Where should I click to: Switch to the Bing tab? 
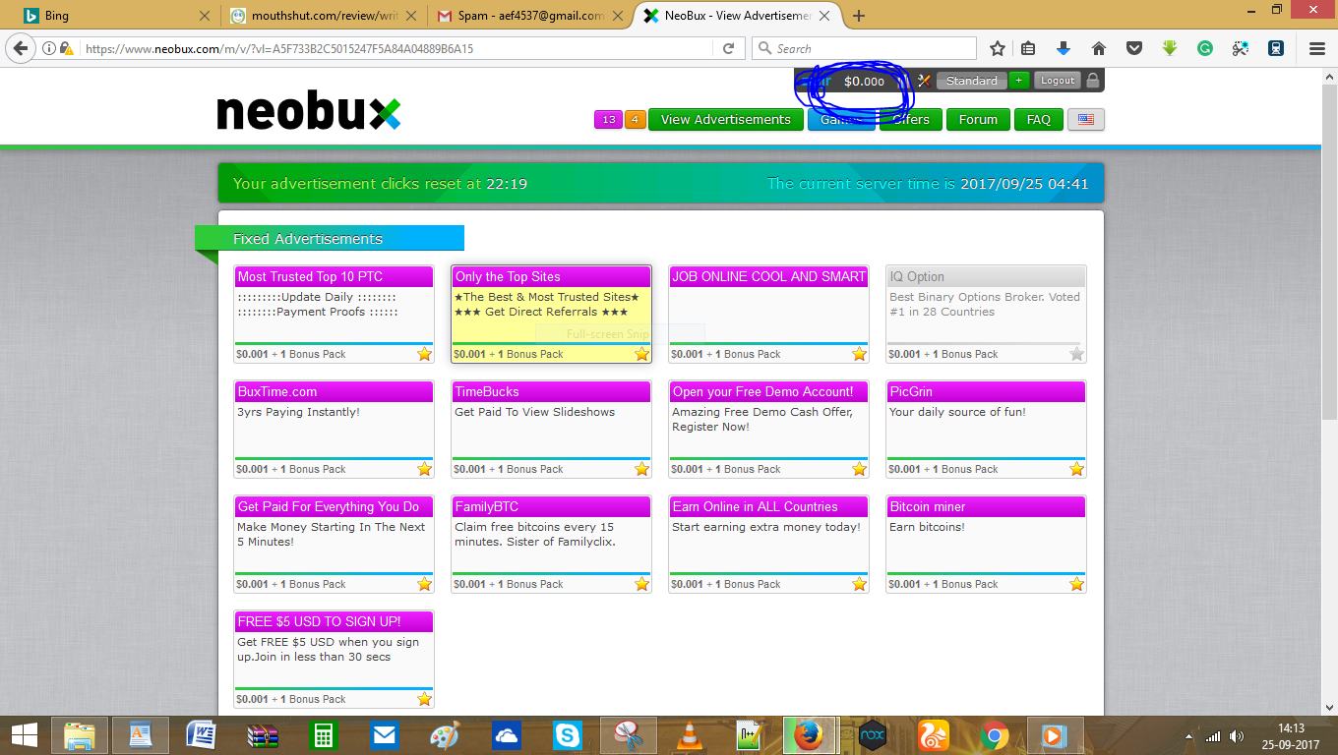108,16
